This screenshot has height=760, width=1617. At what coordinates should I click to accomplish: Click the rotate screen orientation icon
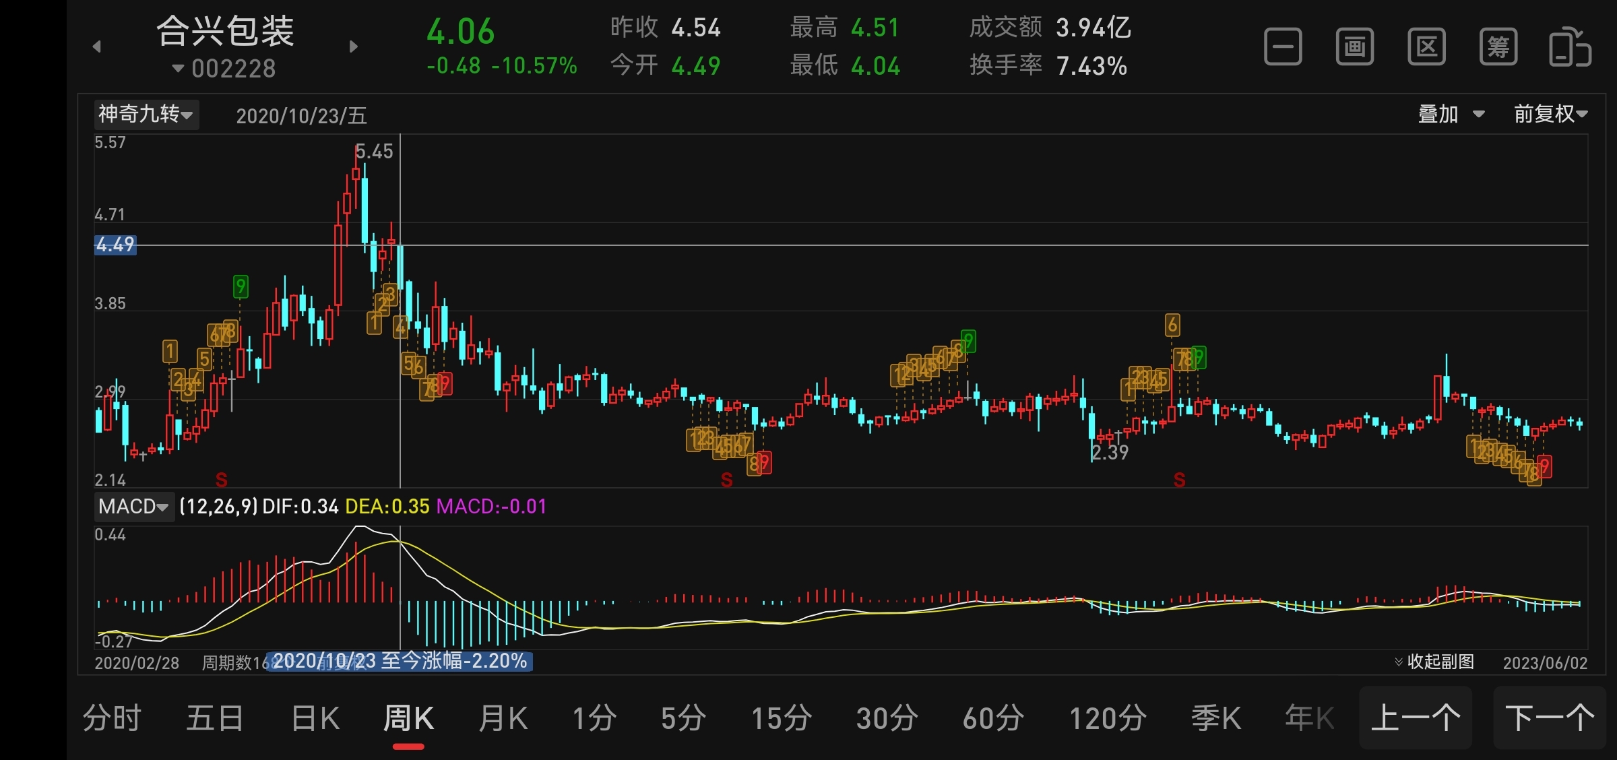coord(1570,47)
